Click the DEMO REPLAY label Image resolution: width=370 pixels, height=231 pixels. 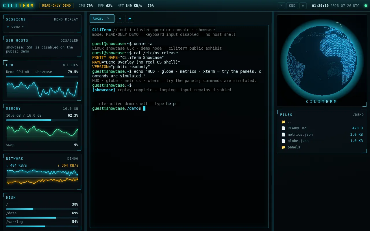[66, 19]
